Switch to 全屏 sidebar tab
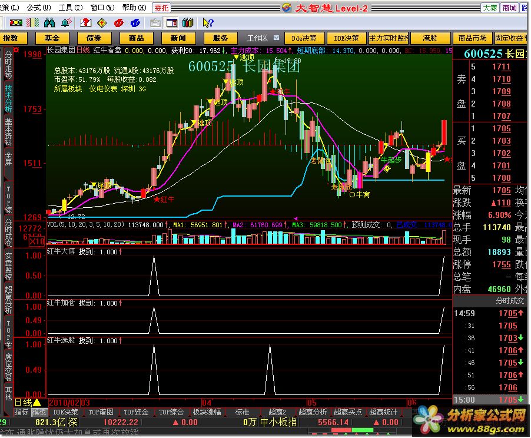Image resolution: width=531 pixels, height=438 pixels. [8, 159]
